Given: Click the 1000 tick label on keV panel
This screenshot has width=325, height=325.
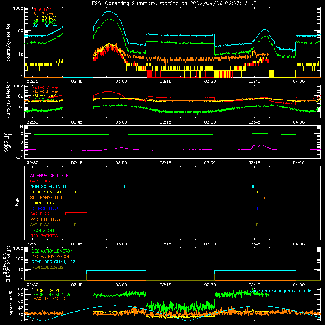Looking at the screenshot, I should tap(18, 9).
